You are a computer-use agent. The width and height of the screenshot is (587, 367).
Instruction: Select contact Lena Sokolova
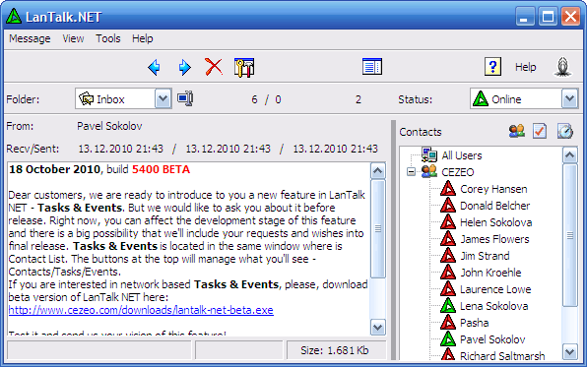pyautogui.click(x=493, y=306)
